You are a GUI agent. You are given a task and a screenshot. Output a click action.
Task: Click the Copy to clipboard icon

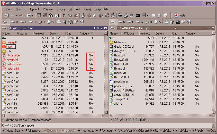tap(69, 15)
